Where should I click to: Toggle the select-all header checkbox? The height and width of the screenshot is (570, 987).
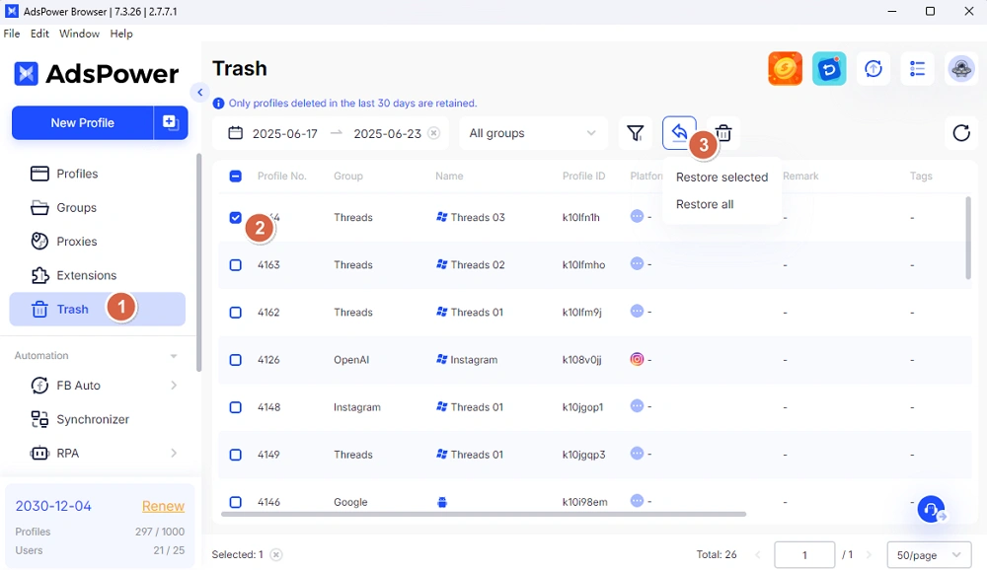pyautogui.click(x=236, y=177)
